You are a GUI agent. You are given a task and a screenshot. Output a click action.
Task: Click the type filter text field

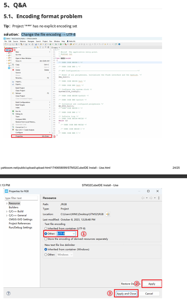[21, 198]
